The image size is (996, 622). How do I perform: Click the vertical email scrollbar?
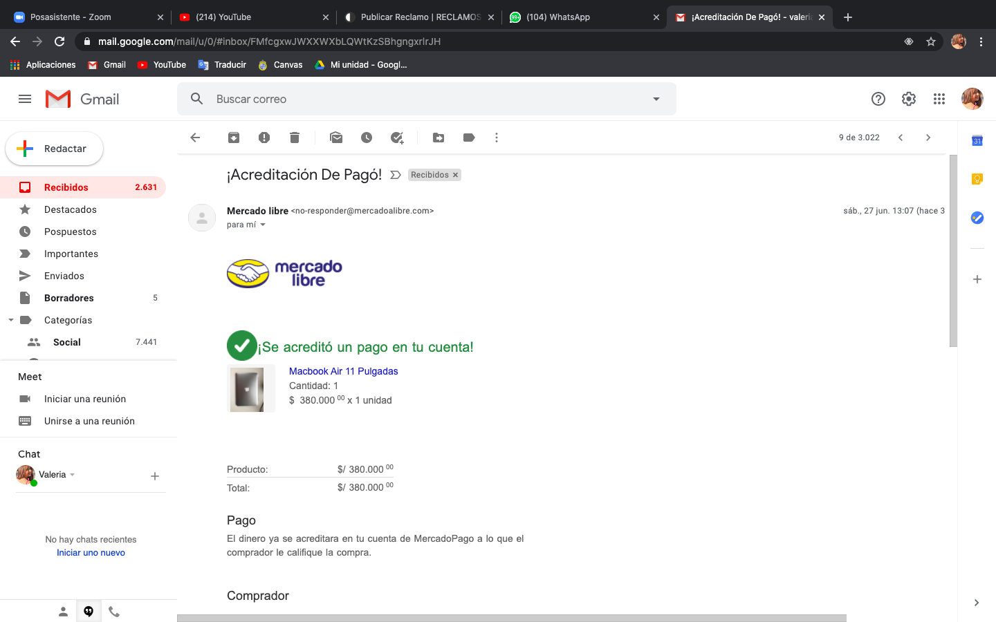click(x=953, y=250)
